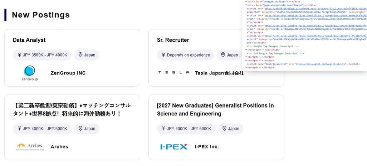
Task: Click the Tesla Japan合同会社 company name
Action: 219,73
